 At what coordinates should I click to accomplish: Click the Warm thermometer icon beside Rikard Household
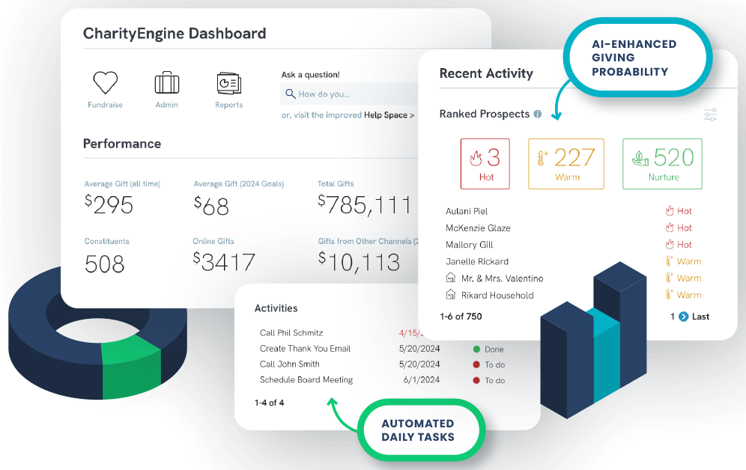tap(670, 295)
